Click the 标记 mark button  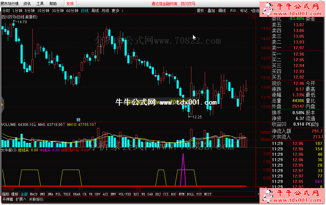tap(244, 11)
